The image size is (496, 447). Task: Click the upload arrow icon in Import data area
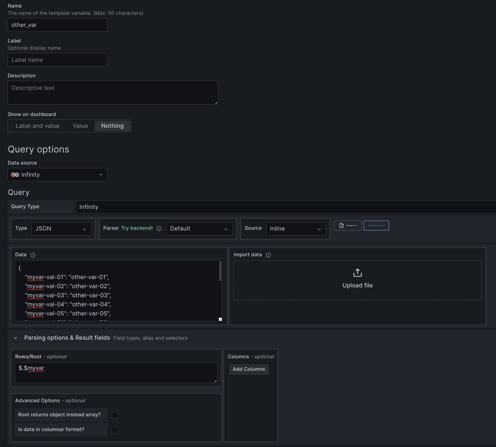357,273
